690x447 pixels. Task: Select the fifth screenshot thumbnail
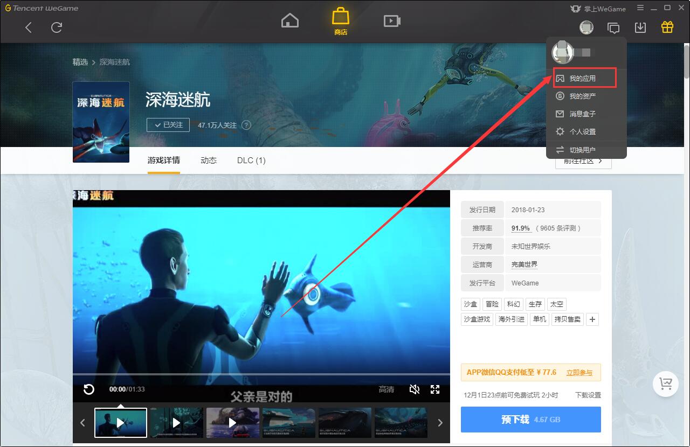[345, 422]
